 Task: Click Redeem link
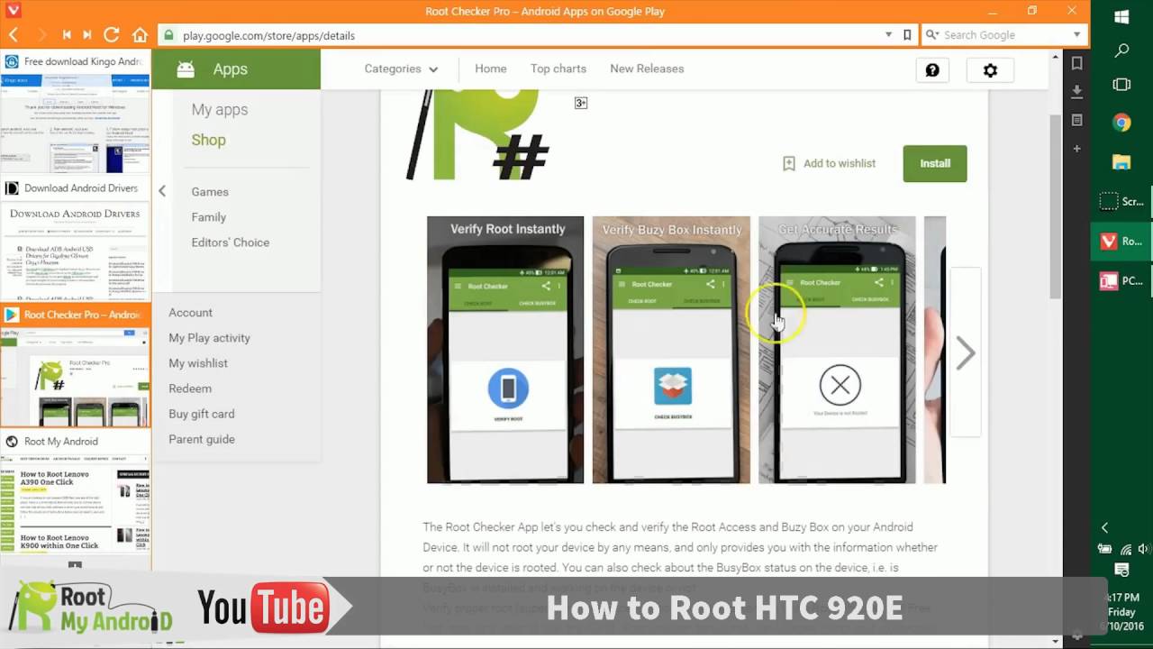190,388
